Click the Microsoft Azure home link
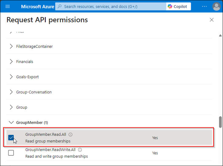 (x=38, y=7)
